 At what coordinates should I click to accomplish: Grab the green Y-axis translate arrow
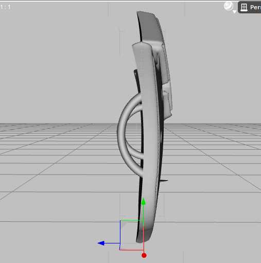pyautogui.click(x=144, y=201)
